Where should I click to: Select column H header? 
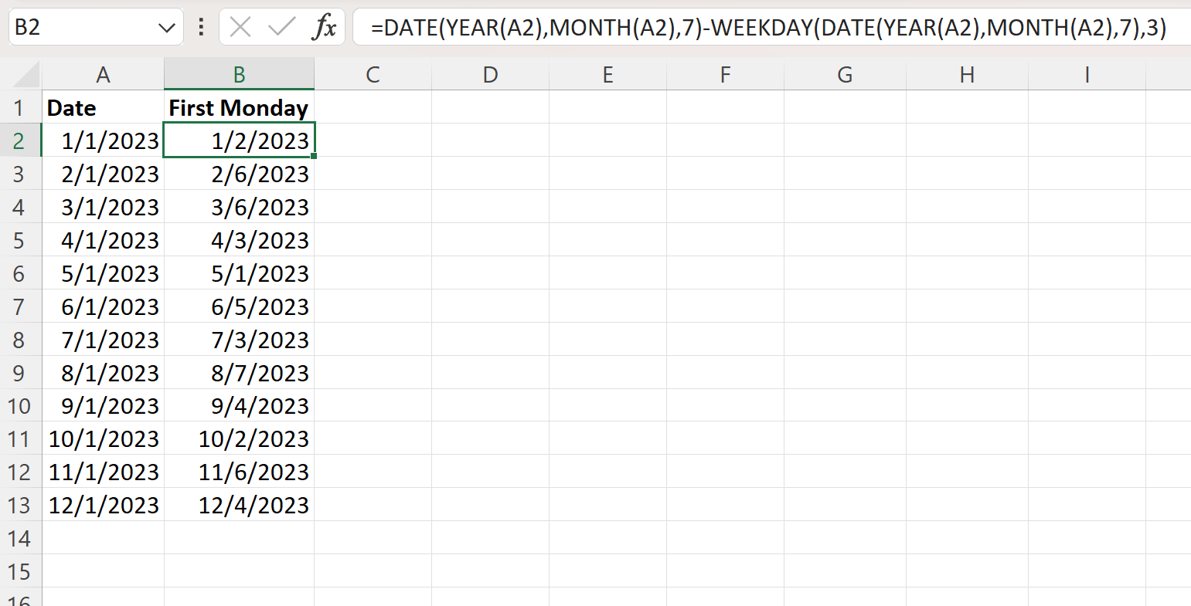967,75
